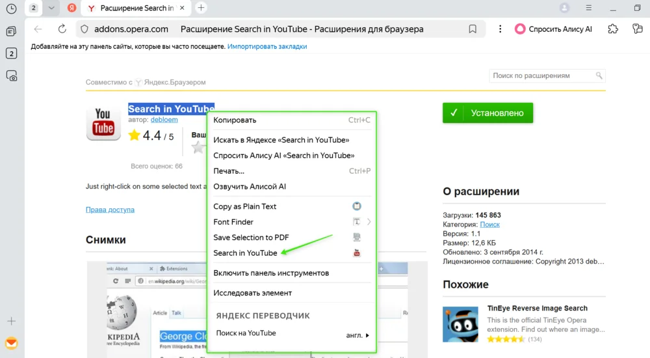Click 'Импортировать закладки' link
The height and width of the screenshot is (358, 650).
tap(267, 46)
